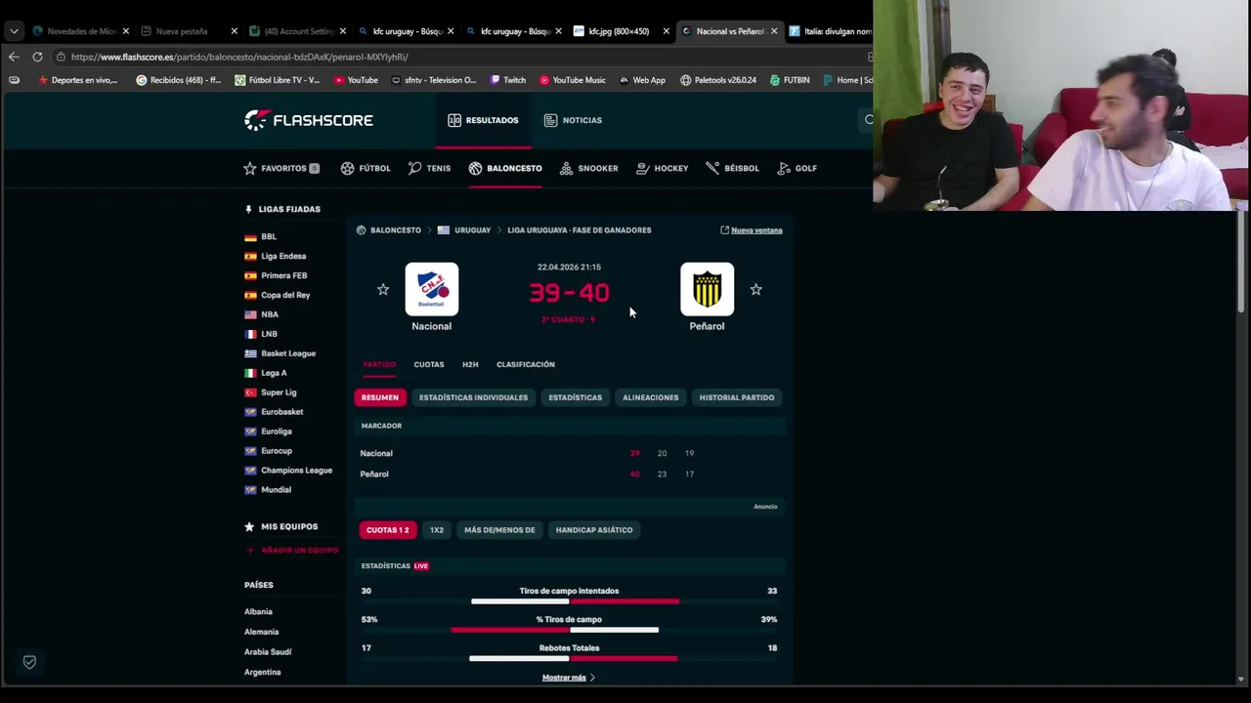Expand stats with Mostrar más

[x=569, y=678]
